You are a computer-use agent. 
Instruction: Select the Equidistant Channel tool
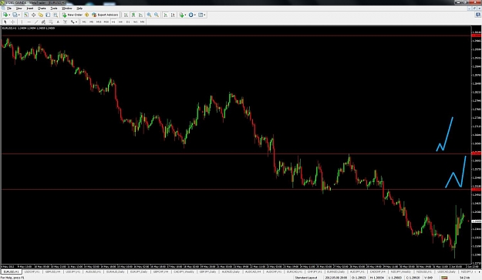[44, 22]
